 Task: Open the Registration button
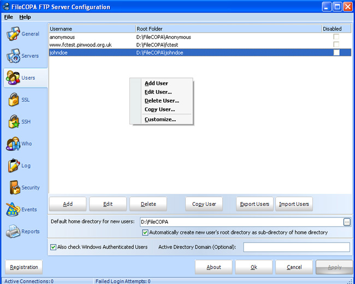coord(24,267)
